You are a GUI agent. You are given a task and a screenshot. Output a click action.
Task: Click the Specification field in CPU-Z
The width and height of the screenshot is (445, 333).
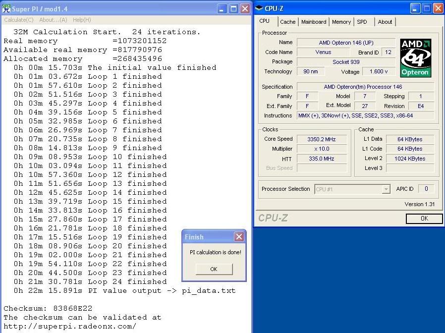coord(366,87)
